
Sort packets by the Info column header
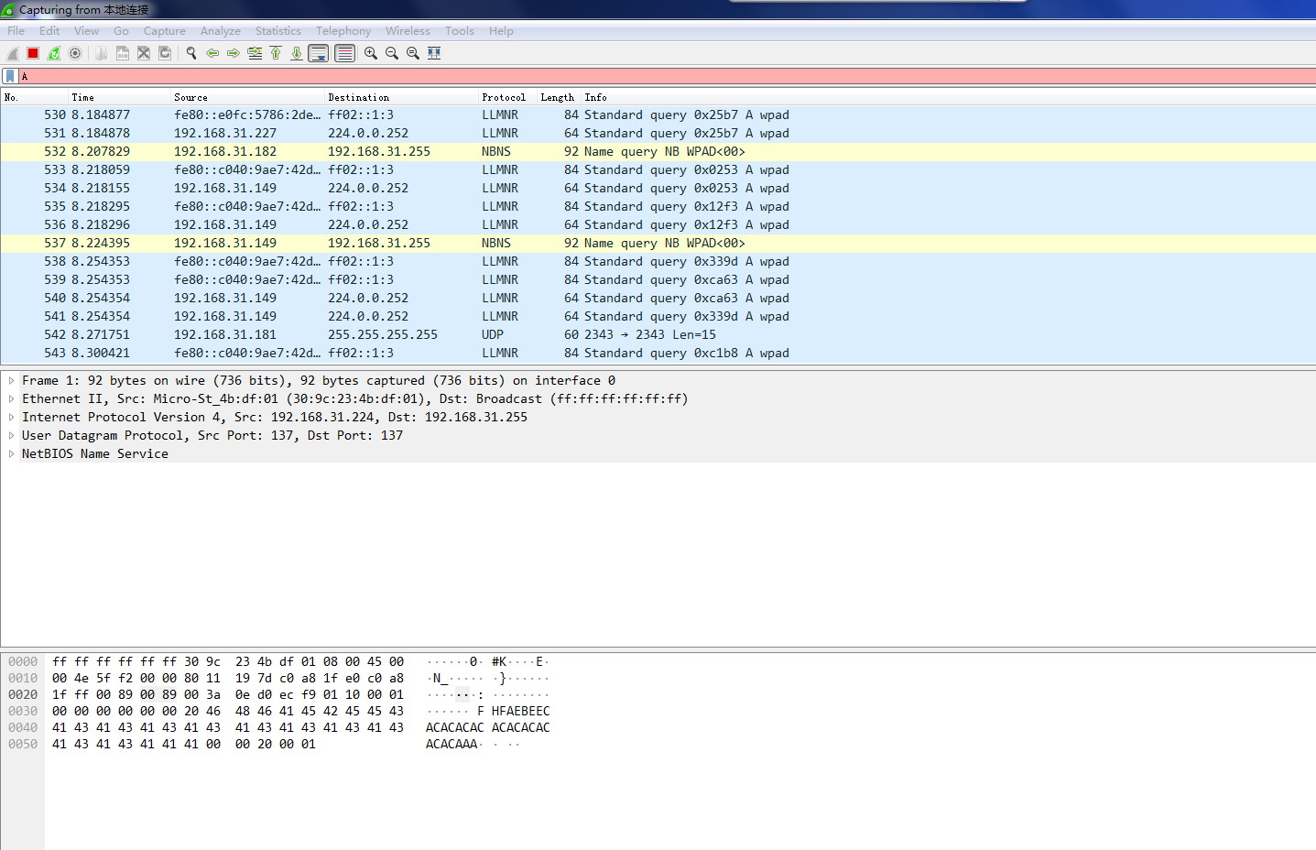(948, 97)
